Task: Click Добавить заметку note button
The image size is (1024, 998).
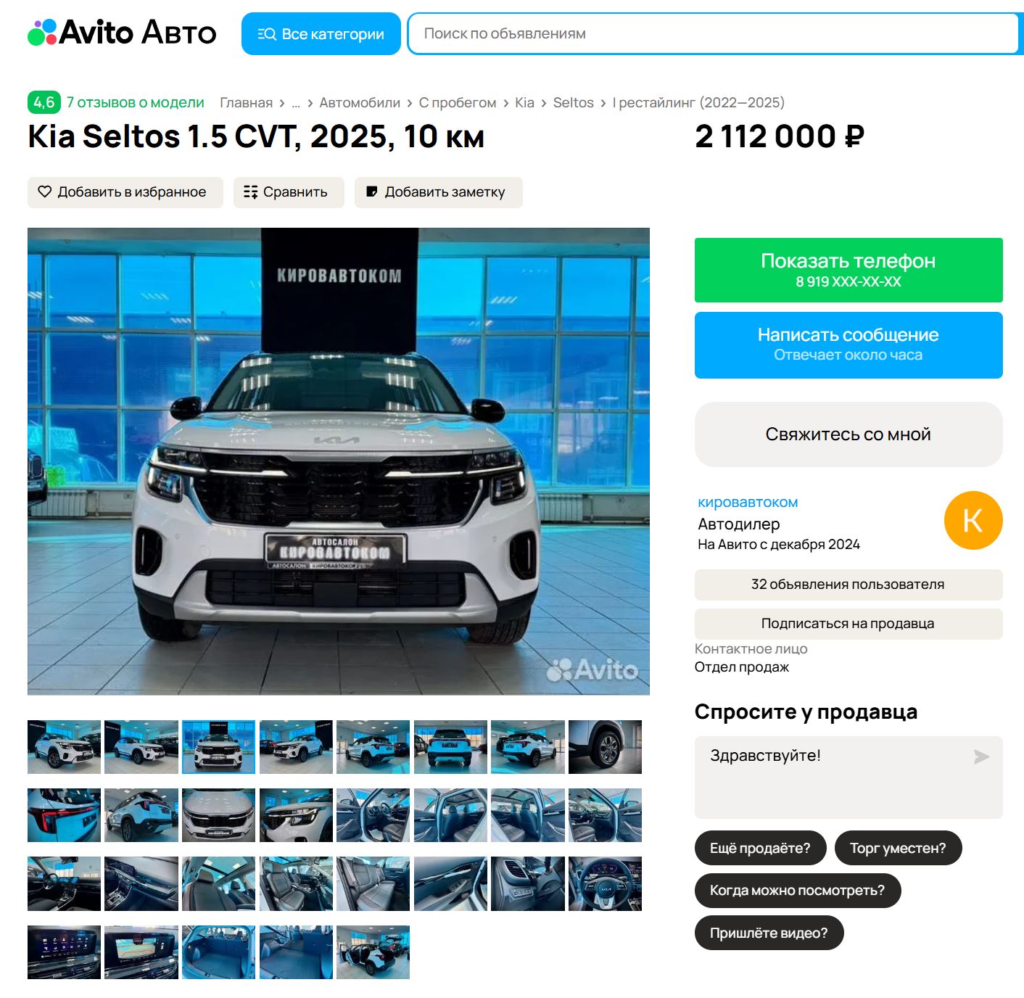Action: coord(438,192)
